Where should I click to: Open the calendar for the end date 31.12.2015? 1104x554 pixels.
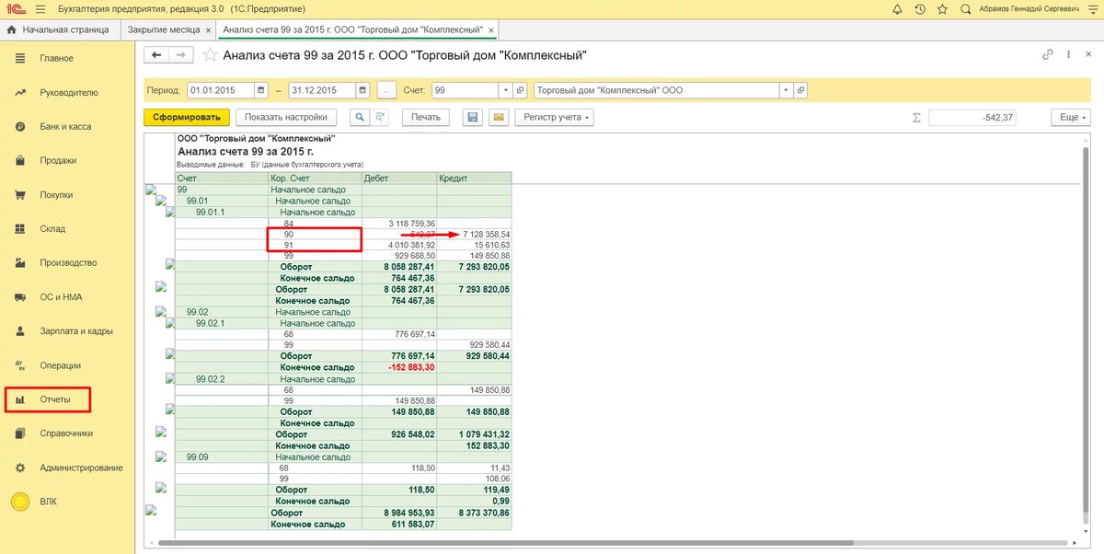tap(362, 90)
